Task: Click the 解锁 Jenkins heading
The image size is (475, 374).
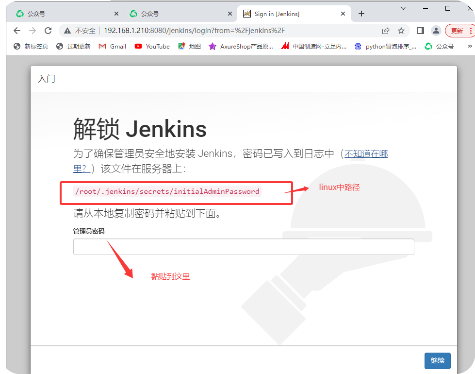Action: click(x=140, y=129)
